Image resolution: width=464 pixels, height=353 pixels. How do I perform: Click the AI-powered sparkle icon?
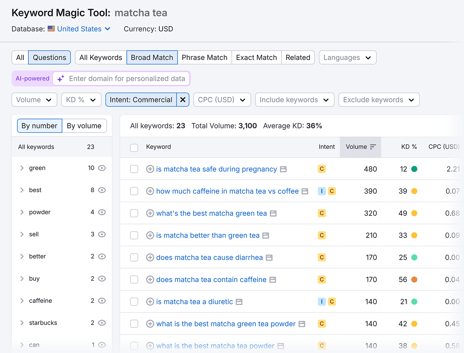(x=61, y=79)
